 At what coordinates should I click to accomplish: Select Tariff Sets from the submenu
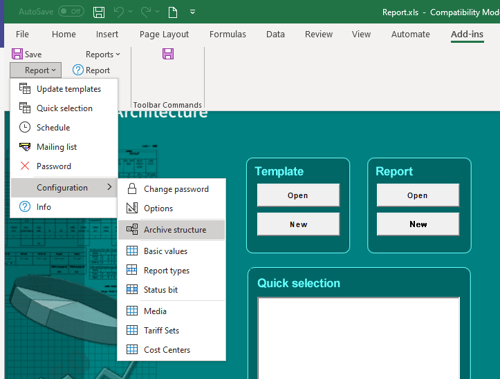click(x=161, y=331)
